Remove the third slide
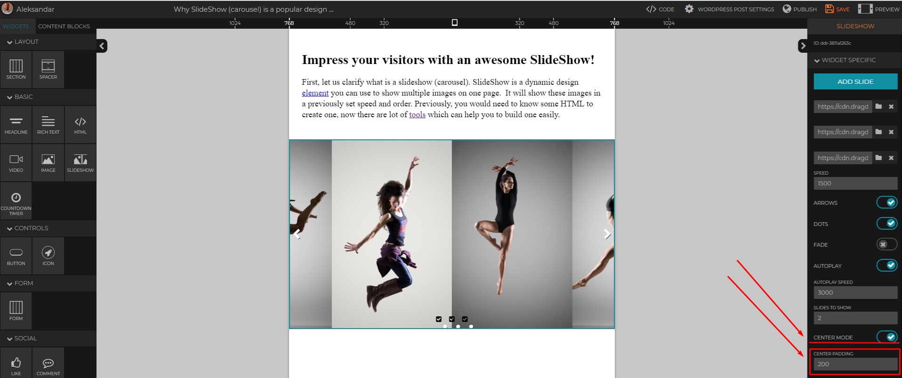902x378 pixels. [891, 158]
